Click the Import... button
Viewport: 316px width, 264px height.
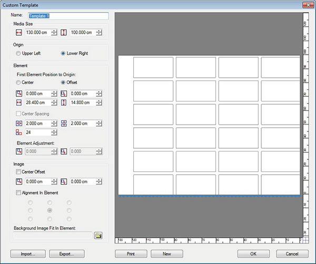click(x=28, y=253)
